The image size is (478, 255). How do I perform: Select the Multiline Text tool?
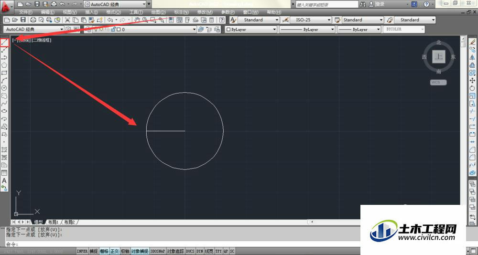click(4, 181)
